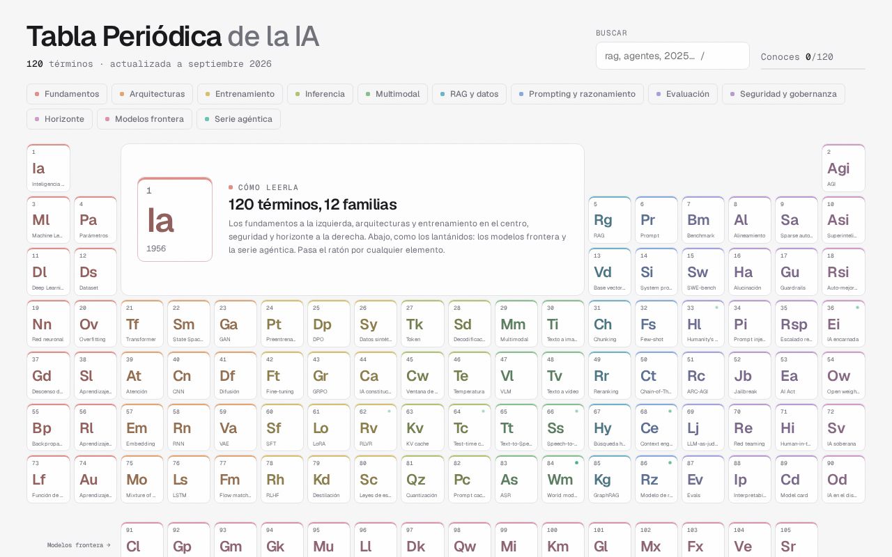Select the Mm Multimodal tile
Viewport: 892px width, 557px height.
click(x=516, y=324)
